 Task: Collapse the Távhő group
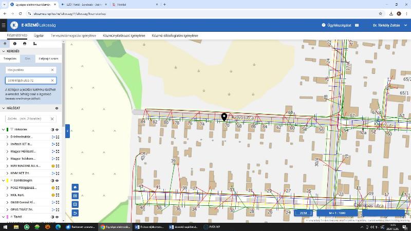click(x=3, y=217)
